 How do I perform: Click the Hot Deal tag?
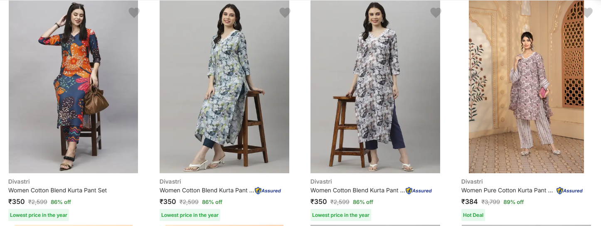coord(473,215)
